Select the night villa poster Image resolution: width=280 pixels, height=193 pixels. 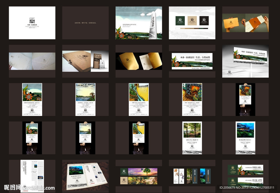(245, 138)
